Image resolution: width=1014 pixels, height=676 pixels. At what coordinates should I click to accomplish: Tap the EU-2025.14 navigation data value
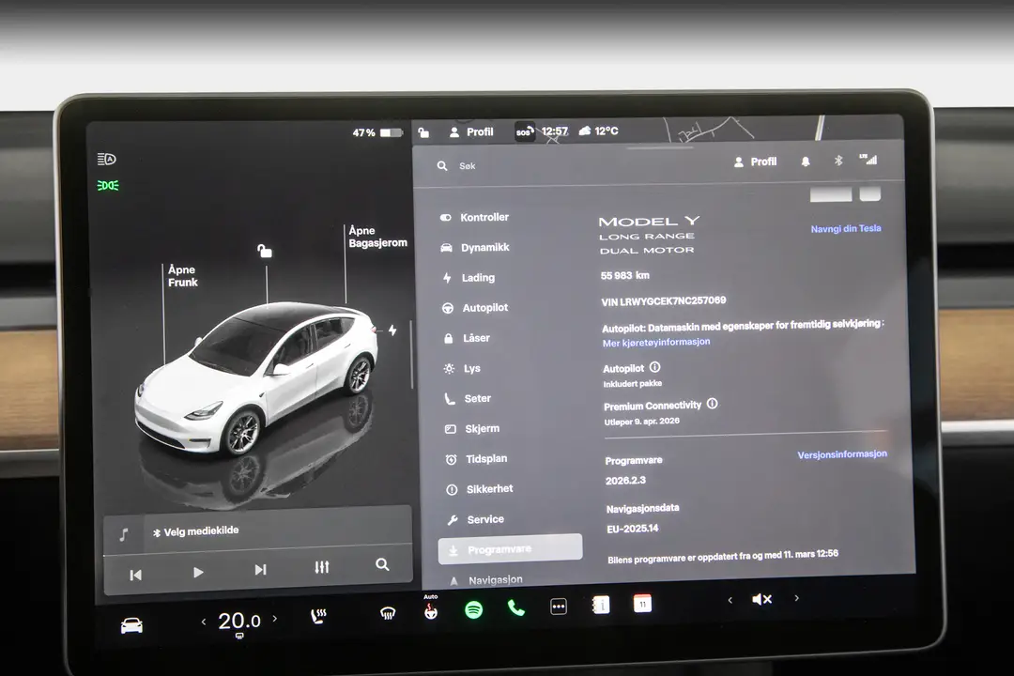coord(633,529)
